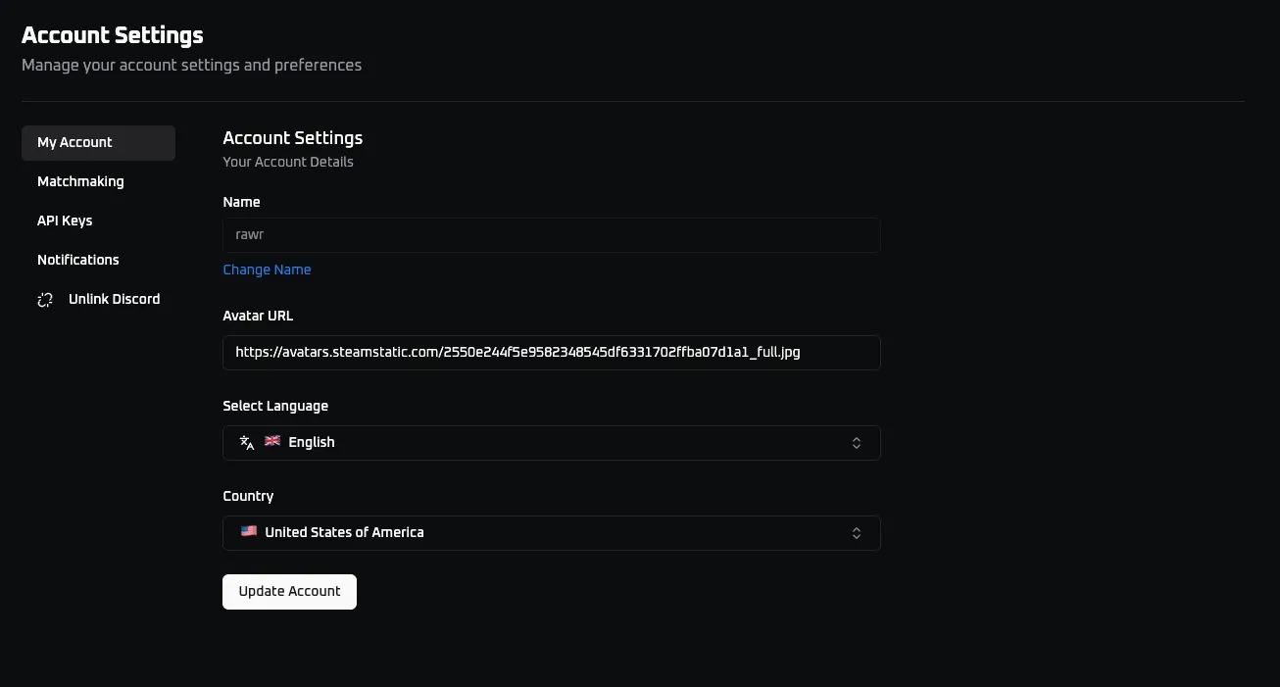Click the Unlink Discord sidebar option
The image size is (1280, 687).
[x=114, y=299]
